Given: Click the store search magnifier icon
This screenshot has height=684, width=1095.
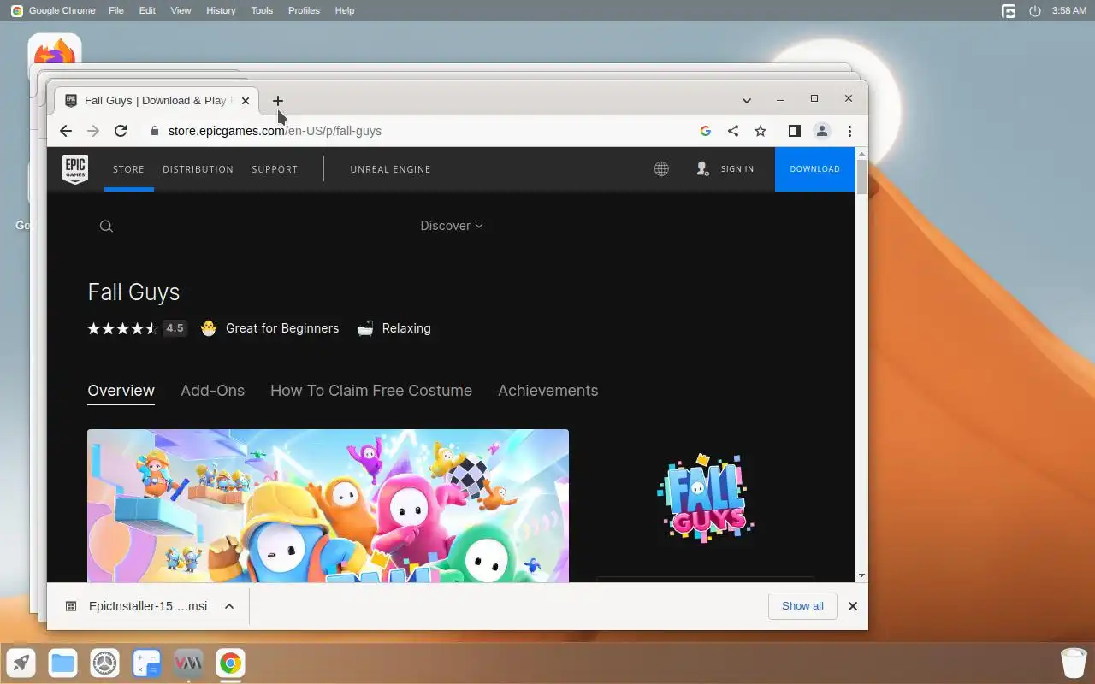Looking at the screenshot, I should click(106, 226).
